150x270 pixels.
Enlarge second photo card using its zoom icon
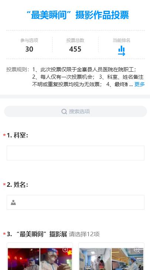(x=137, y=250)
